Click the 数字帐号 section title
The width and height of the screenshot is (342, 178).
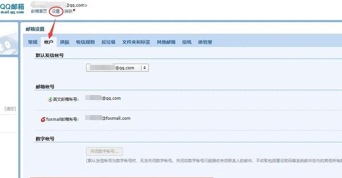[x=45, y=138]
